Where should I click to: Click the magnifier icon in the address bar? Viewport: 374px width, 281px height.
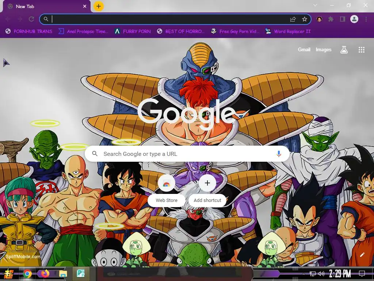pyautogui.click(x=46, y=19)
